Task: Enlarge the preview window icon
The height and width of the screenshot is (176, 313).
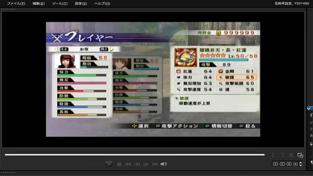Action: tap(300, 155)
